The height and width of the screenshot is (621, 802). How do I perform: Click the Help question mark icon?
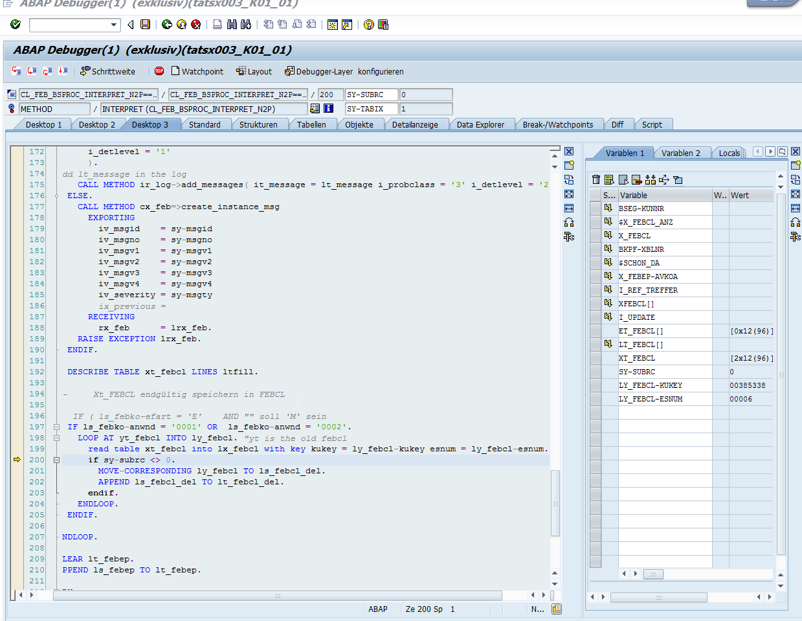click(x=368, y=25)
